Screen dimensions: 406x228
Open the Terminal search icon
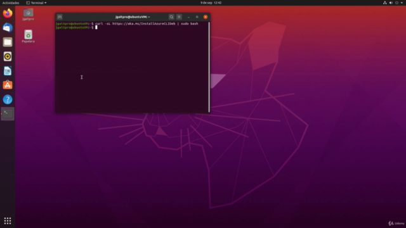(171, 17)
